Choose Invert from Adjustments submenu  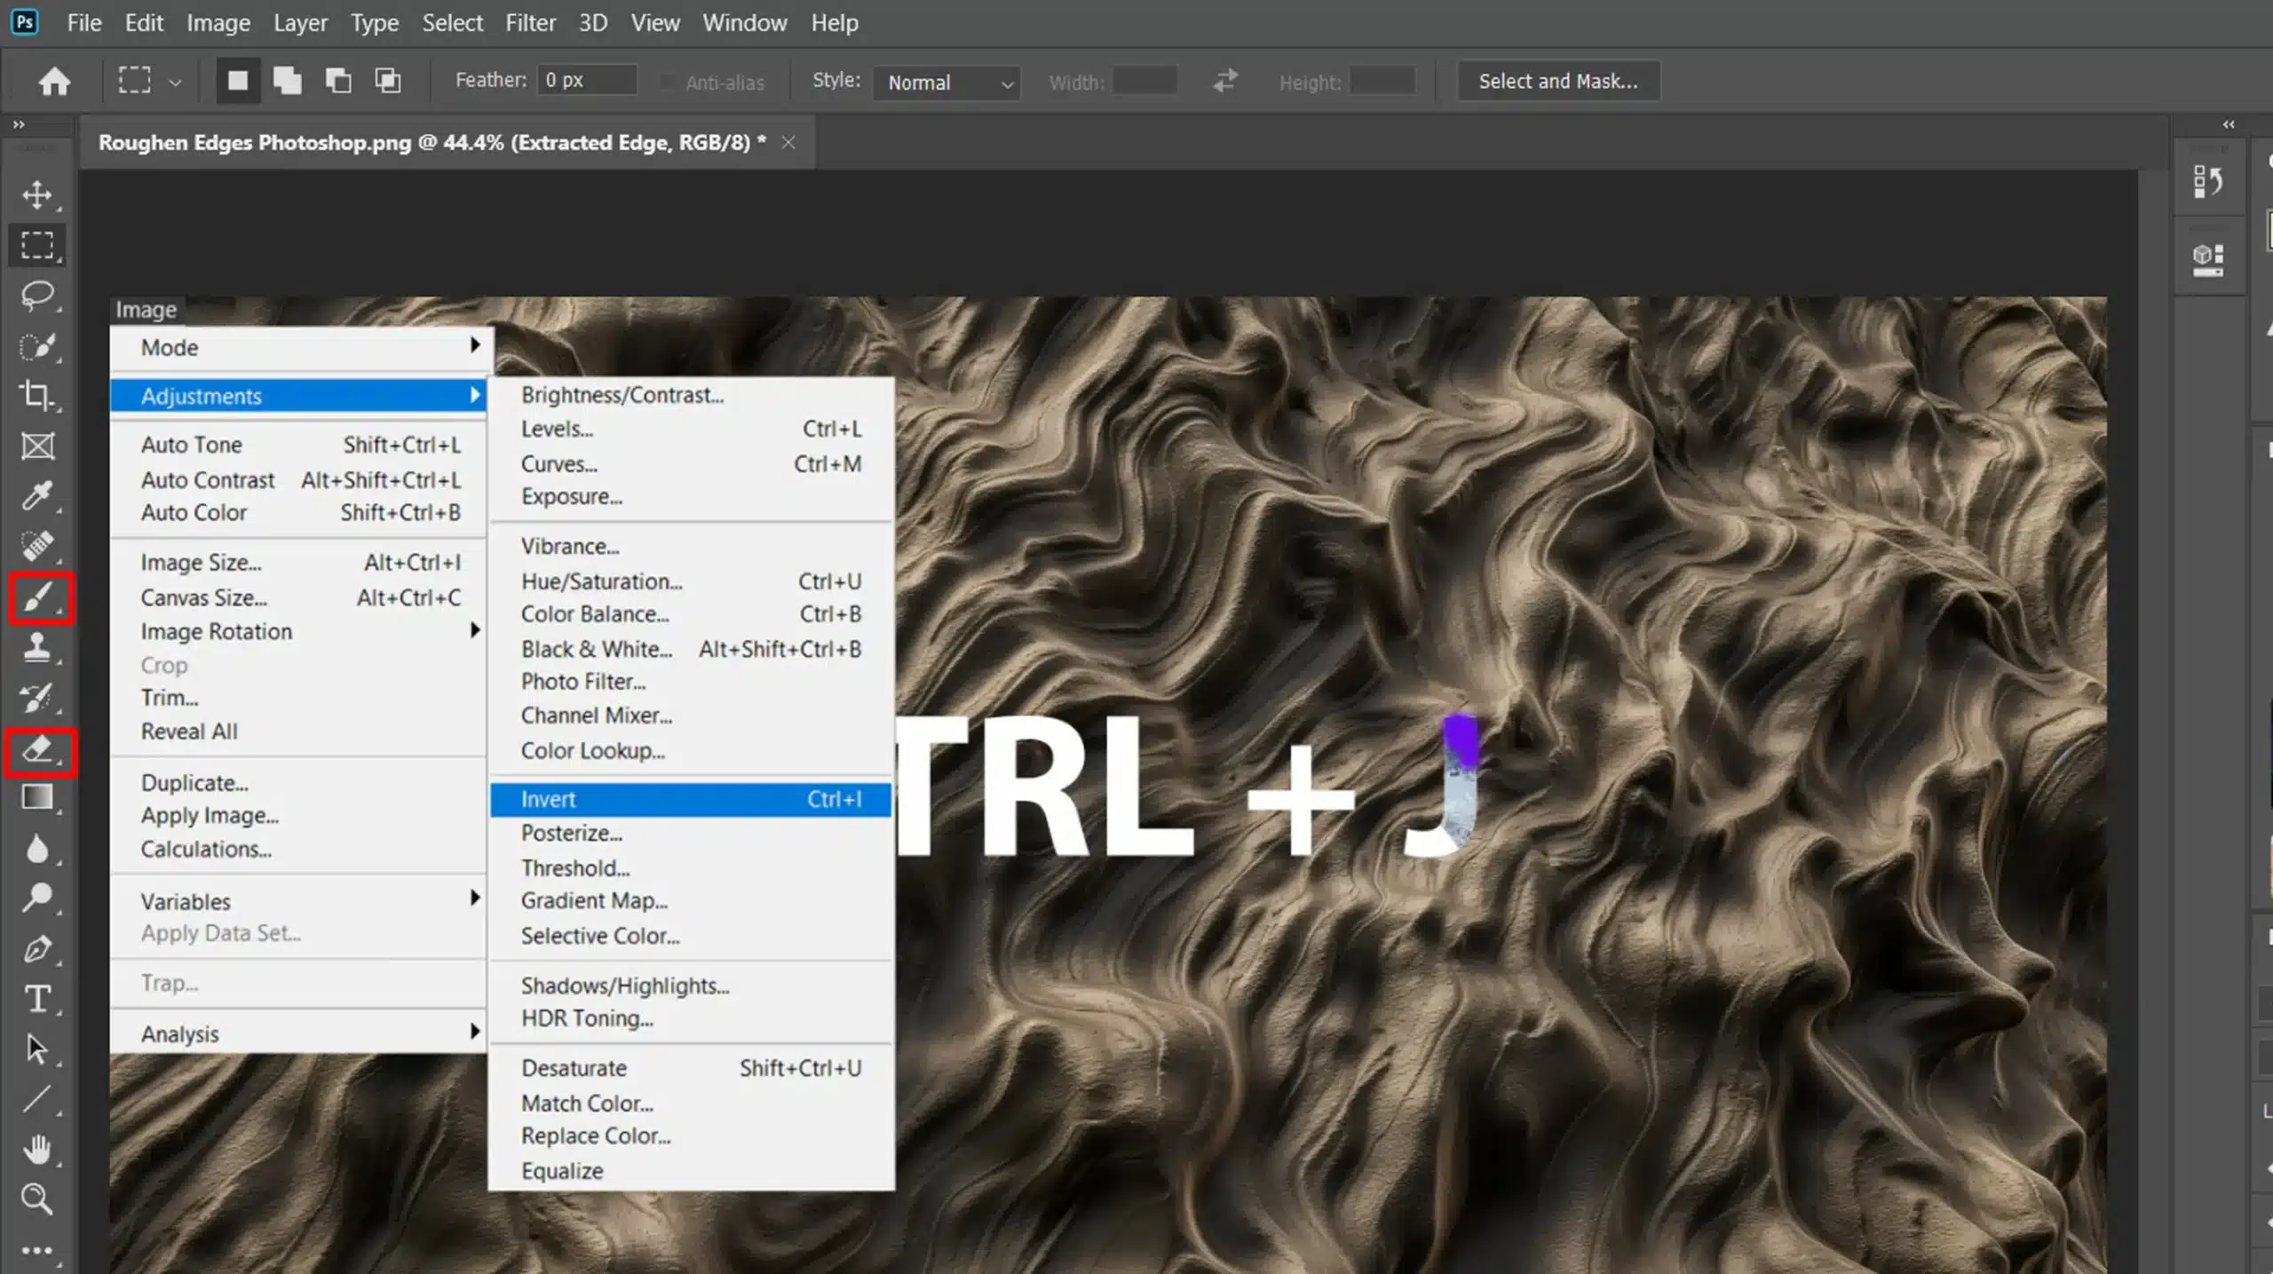691,799
